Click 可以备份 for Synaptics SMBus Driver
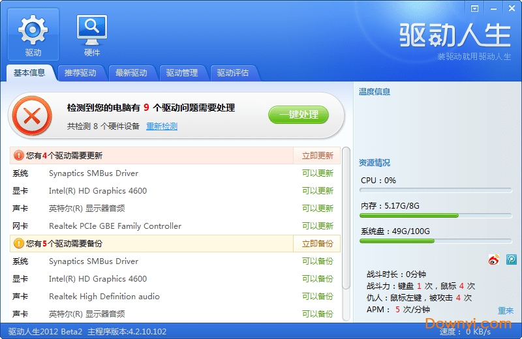 [318, 261]
